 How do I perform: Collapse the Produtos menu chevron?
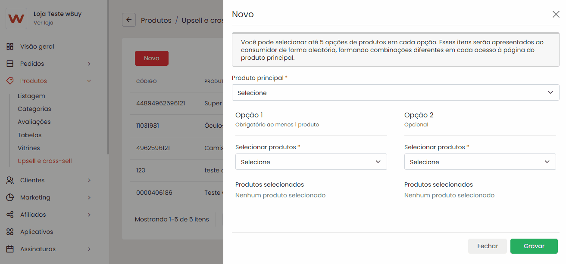(89, 81)
